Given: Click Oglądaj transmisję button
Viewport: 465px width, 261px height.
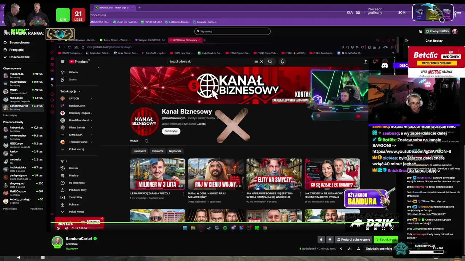Looking at the screenshot, I should coord(379,249).
